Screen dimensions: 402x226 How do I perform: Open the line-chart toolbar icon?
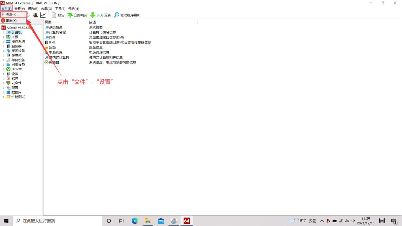click(43, 15)
